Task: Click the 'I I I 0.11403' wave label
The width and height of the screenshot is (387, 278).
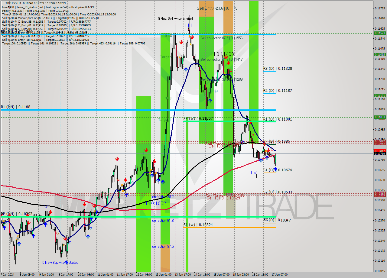Action: point(221,54)
